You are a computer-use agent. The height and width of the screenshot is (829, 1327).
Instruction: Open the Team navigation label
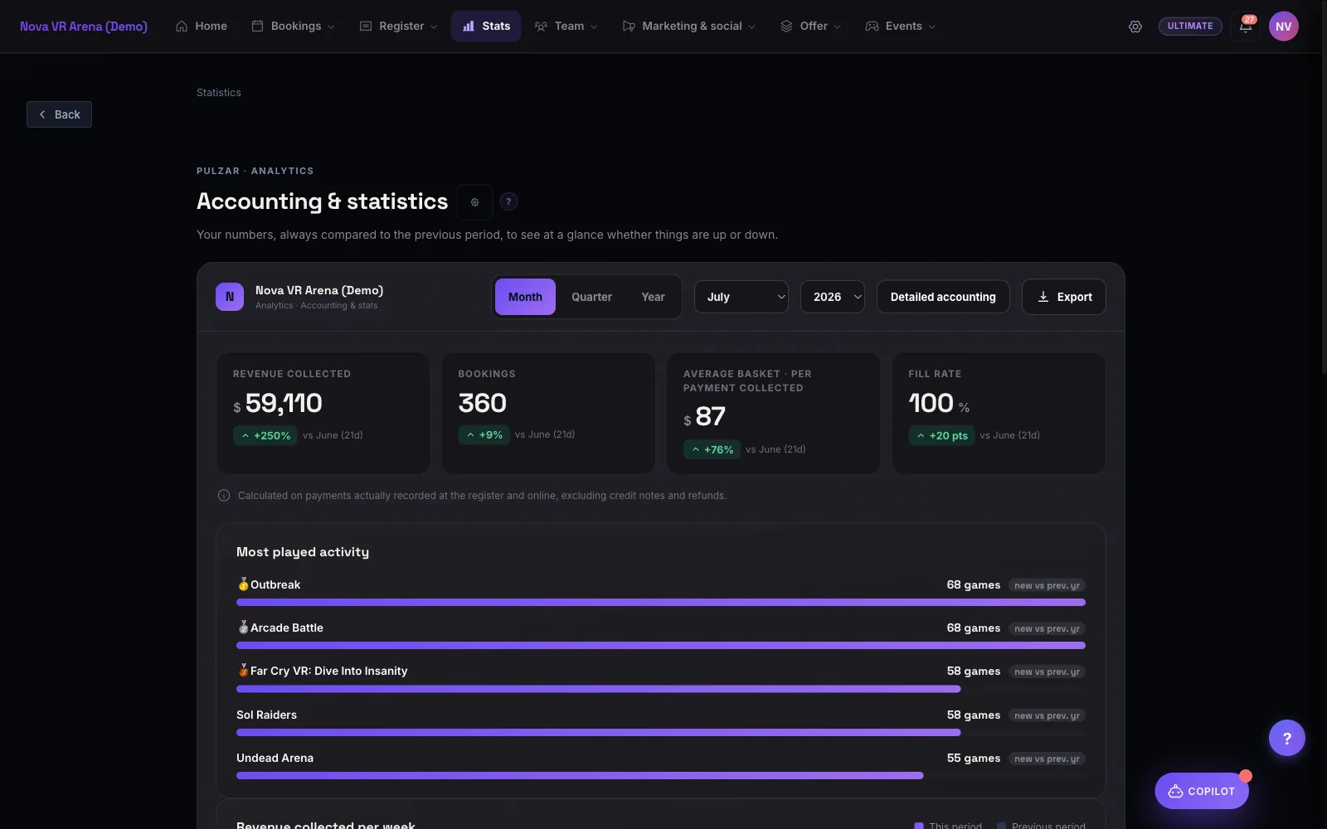coord(569,27)
